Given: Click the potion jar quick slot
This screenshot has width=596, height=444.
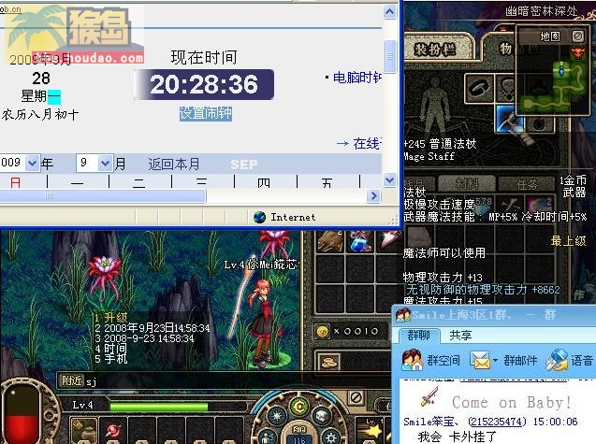Looking at the screenshot, I should point(83,431).
